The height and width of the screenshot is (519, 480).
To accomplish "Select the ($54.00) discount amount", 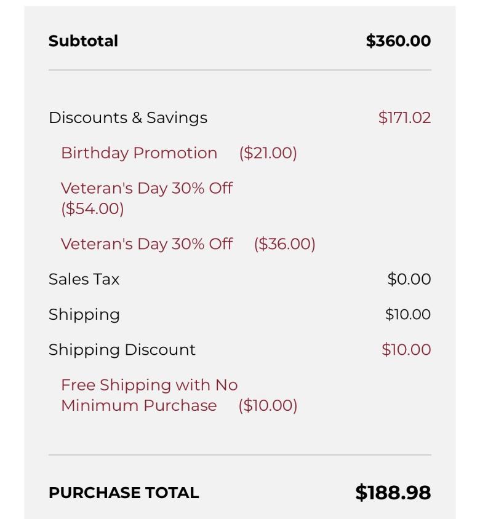I will (92, 208).
